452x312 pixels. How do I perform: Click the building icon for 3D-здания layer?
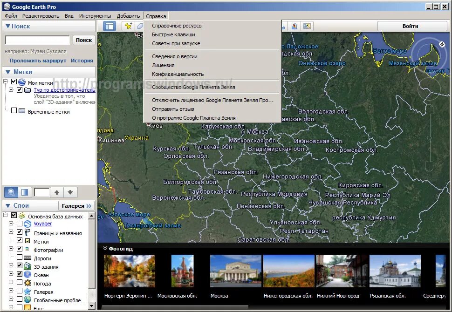[x=27, y=266]
